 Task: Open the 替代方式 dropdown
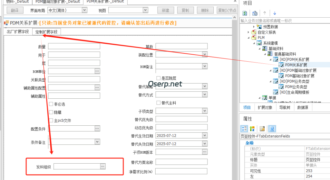(x=205, y=94)
